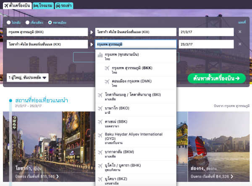Click arrow between second-leg origin and destination

tap(92, 44)
